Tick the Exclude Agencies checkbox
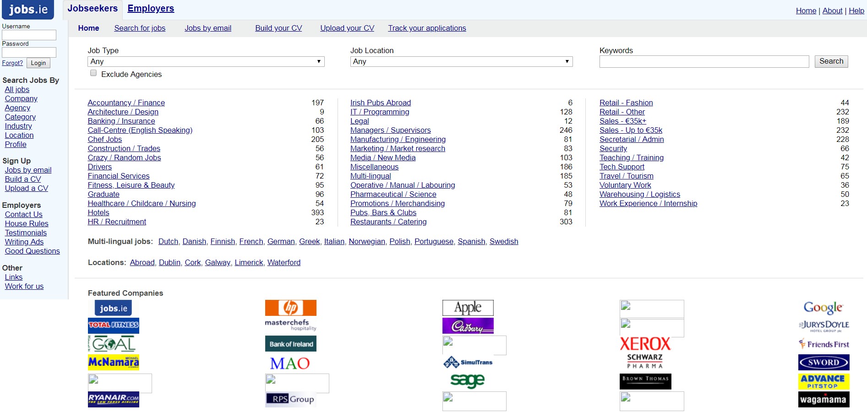 pos(93,73)
